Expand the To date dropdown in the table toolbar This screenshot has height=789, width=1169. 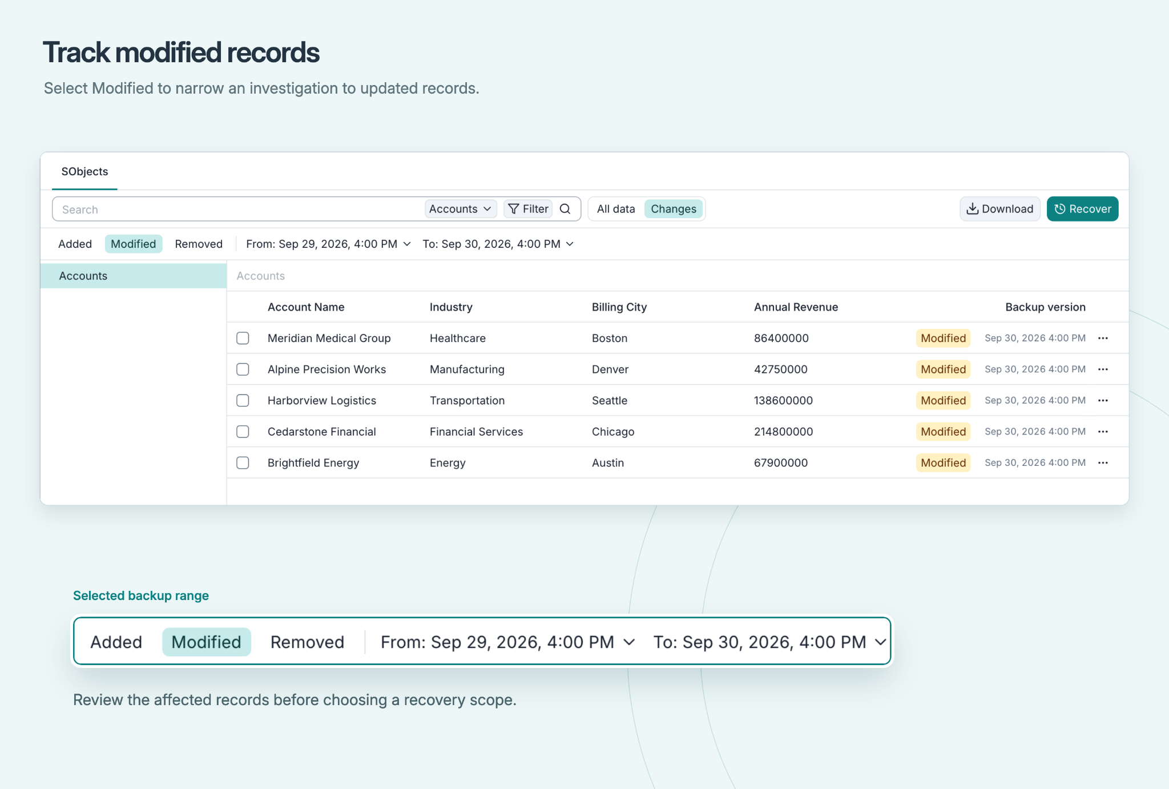pyautogui.click(x=498, y=244)
